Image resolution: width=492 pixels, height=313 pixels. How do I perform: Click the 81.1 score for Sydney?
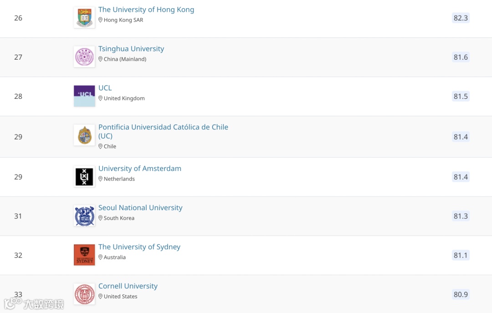(x=461, y=255)
